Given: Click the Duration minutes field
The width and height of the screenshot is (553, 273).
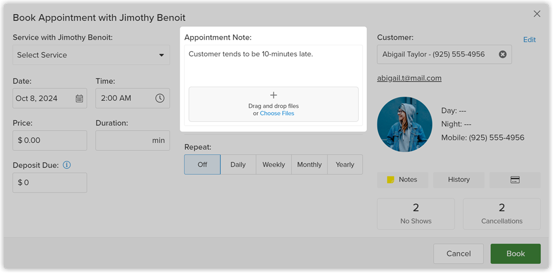Looking at the screenshot, I should 132,141.
